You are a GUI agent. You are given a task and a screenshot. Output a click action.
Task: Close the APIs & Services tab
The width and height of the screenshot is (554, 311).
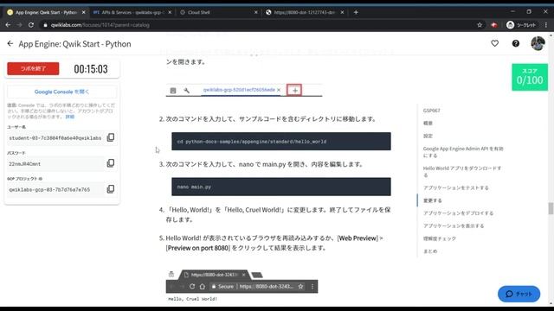coord(170,12)
